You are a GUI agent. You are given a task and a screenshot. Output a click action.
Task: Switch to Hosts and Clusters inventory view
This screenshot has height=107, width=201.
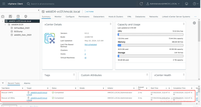tap(3, 17)
